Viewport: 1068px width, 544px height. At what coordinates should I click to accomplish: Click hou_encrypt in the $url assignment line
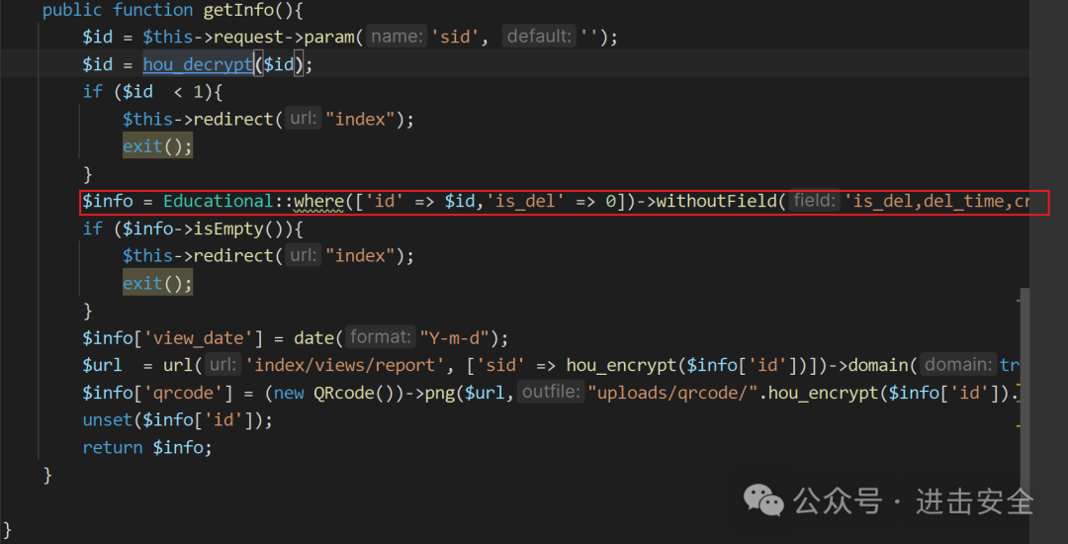pyautogui.click(x=621, y=365)
